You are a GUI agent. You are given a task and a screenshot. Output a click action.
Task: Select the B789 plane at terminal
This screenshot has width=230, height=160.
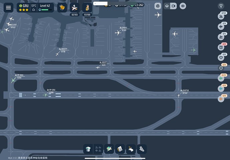[118, 33]
